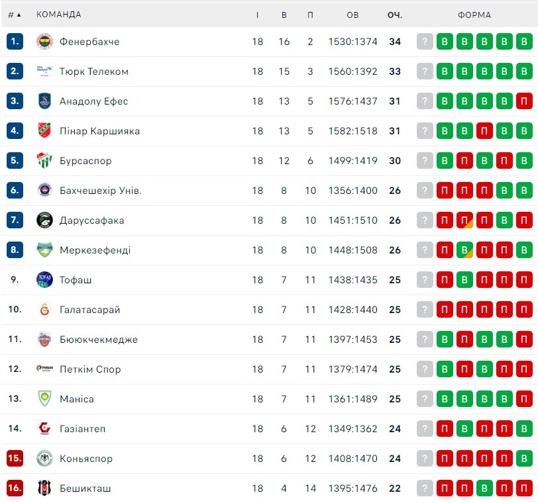Sort the table by ОВ column header
This screenshot has width=538, height=503.
click(352, 15)
